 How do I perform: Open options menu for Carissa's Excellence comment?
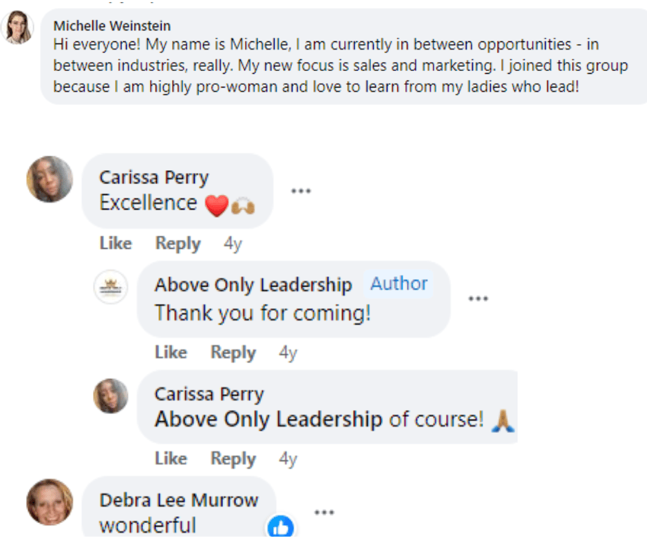[x=301, y=191]
